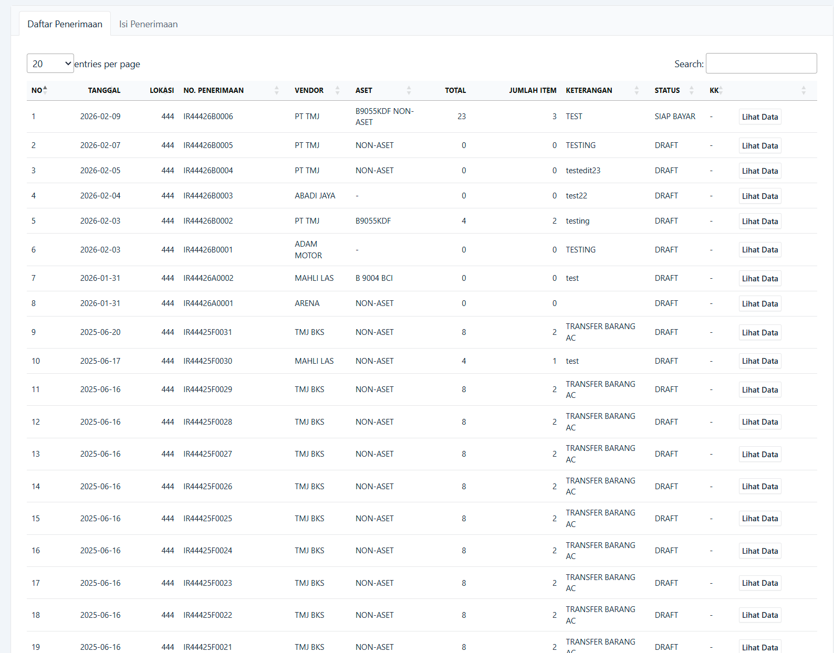Open Lihat Data for IR44426B0006
This screenshot has width=834, height=653.
(759, 117)
